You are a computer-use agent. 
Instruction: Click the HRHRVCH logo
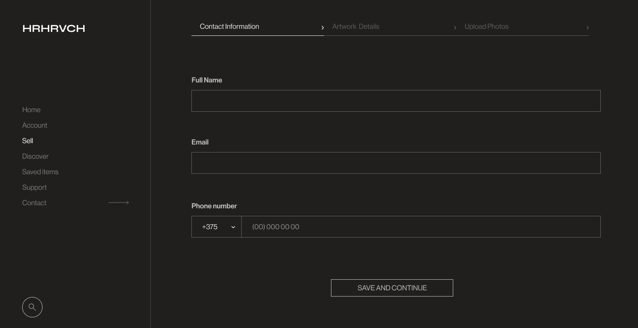point(54,28)
